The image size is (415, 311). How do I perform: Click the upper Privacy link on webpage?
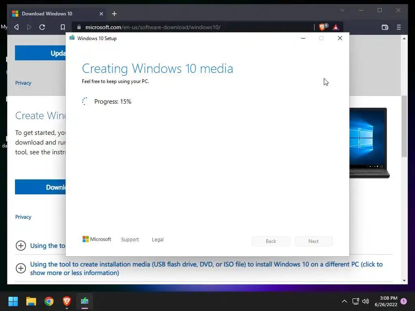pyautogui.click(x=23, y=83)
